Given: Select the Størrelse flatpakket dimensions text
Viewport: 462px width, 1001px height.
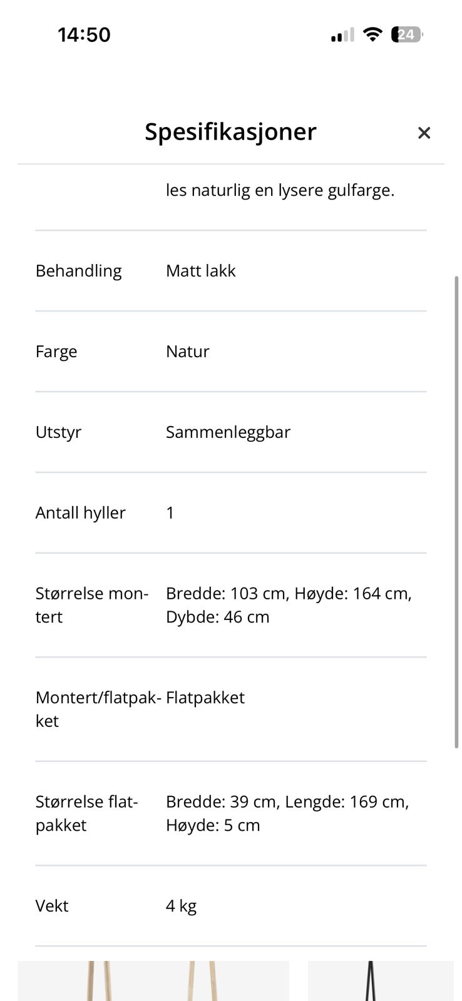Looking at the screenshot, I should (x=287, y=813).
